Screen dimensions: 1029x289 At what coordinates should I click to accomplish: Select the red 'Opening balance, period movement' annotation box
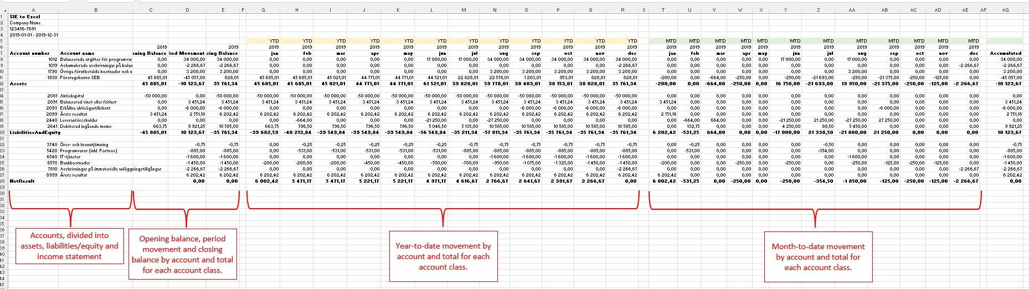182,254
